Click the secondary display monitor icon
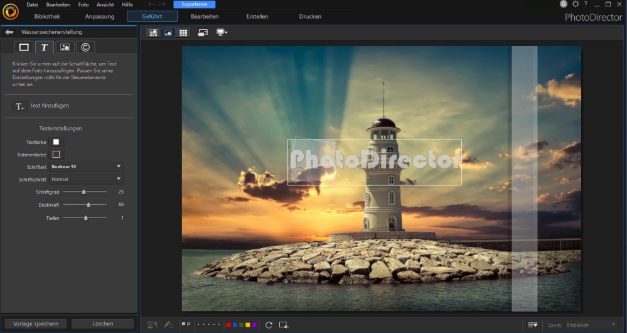The height and width of the screenshot is (333, 627). pos(222,32)
